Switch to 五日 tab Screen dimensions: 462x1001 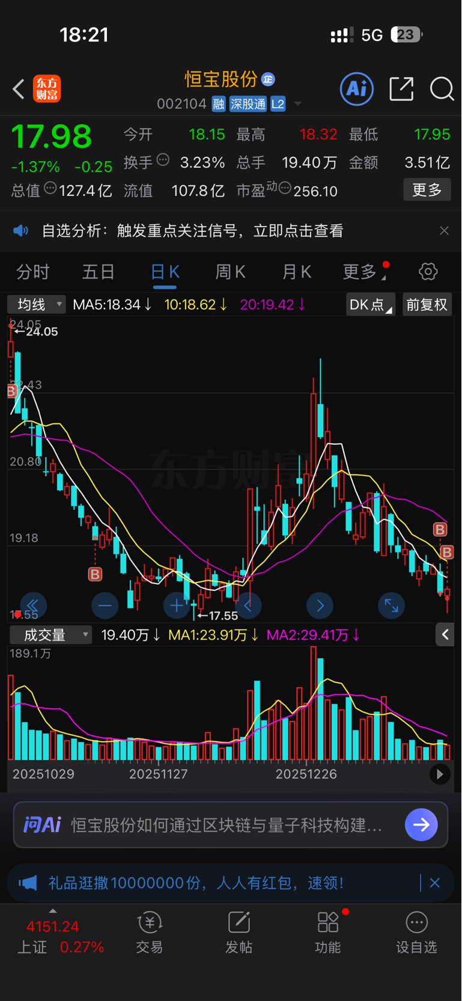point(99,272)
